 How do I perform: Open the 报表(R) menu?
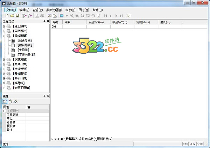click(70, 10)
